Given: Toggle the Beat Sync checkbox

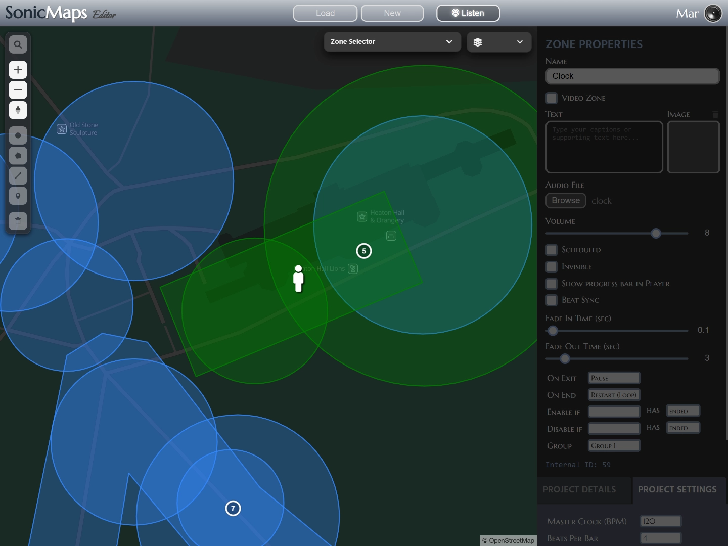Looking at the screenshot, I should [x=552, y=300].
